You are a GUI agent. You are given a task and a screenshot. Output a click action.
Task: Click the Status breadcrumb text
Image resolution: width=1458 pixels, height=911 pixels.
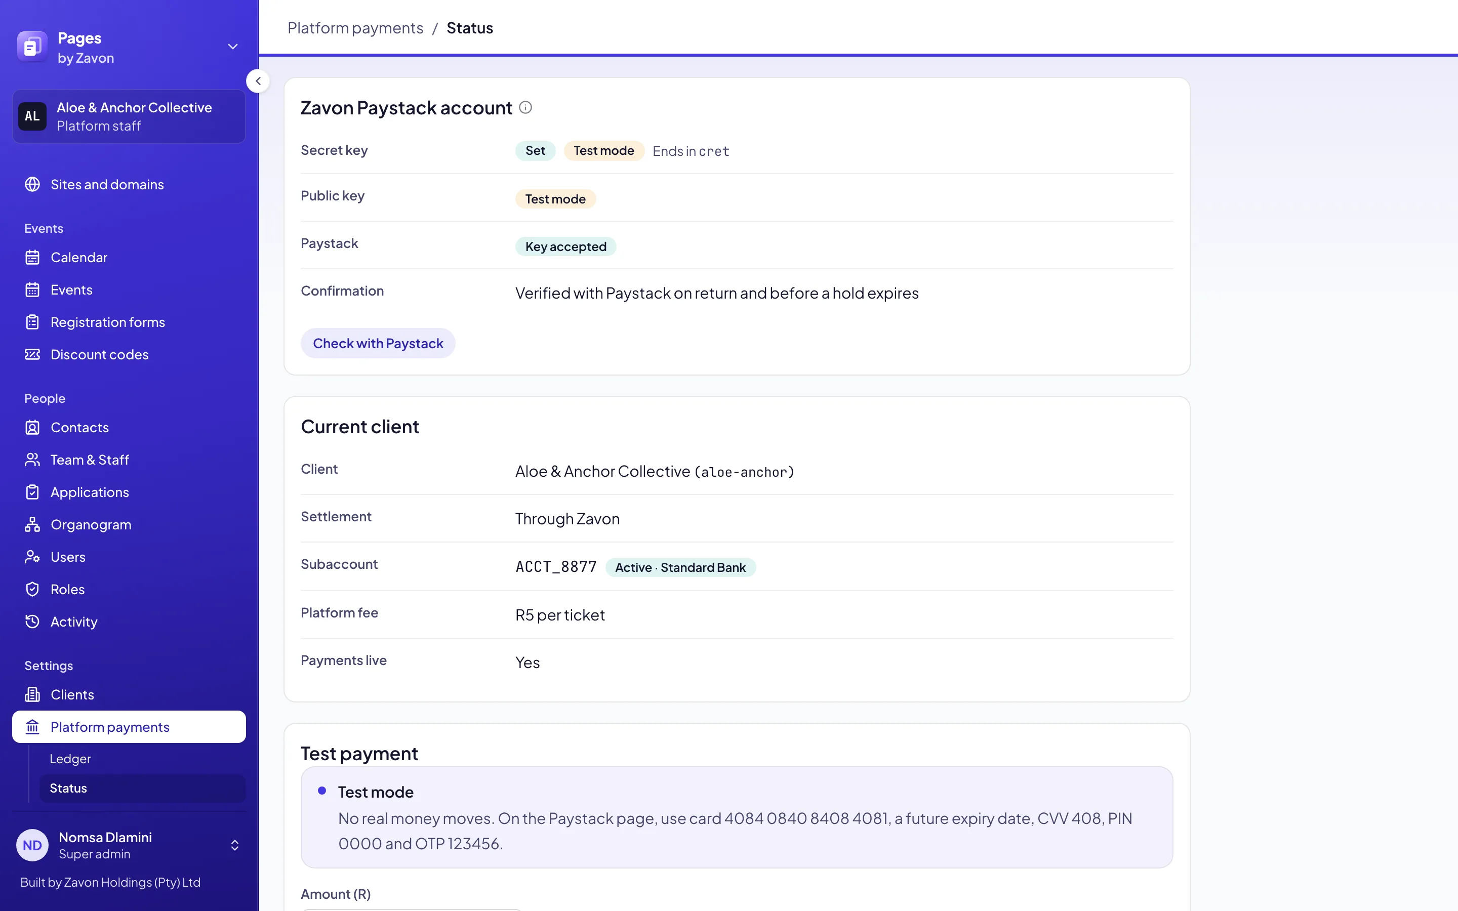[469, 28]
